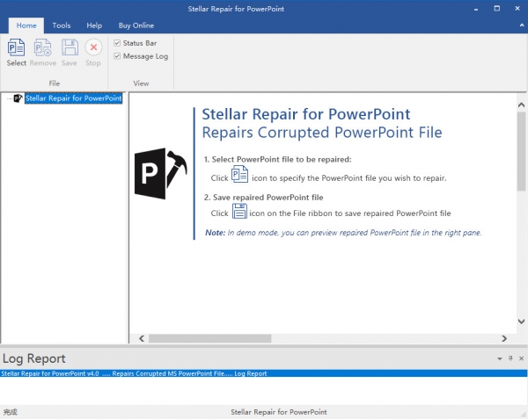Click the PowerPoint hammer icon in tree

[x=18, y=98]
